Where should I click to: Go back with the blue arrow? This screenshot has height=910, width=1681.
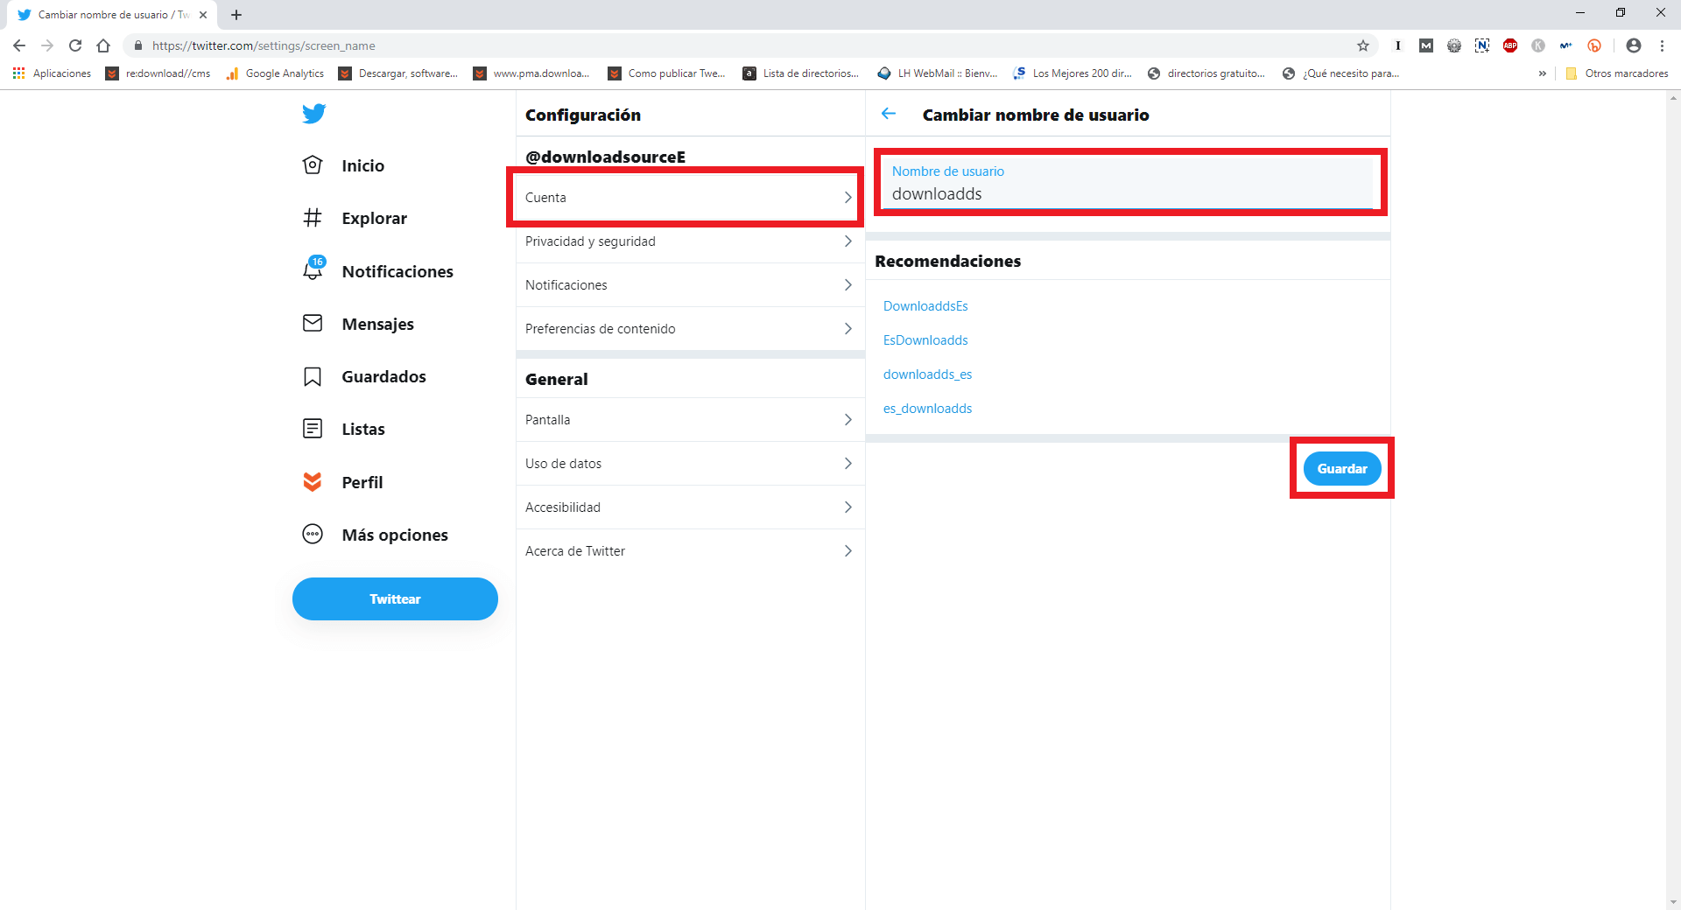click(x=889, y=114)
